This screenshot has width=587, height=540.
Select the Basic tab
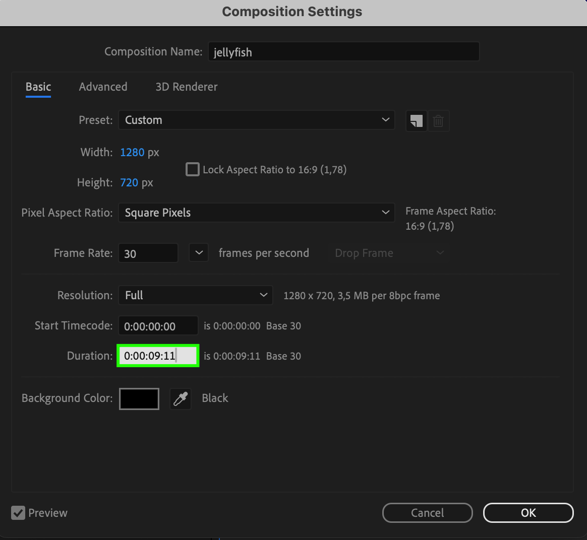coord(38,87)
